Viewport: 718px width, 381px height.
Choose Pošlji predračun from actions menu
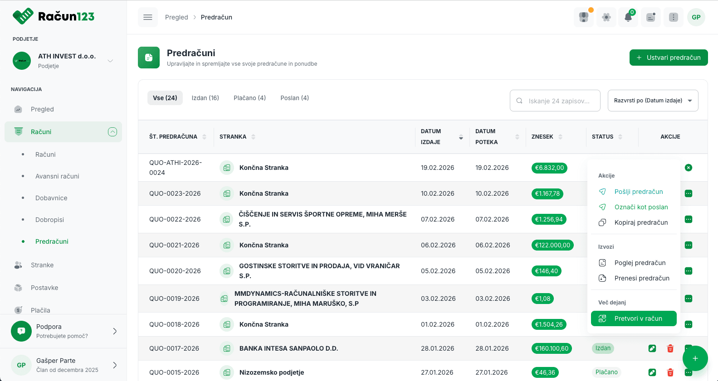click(x=638, y=192)
